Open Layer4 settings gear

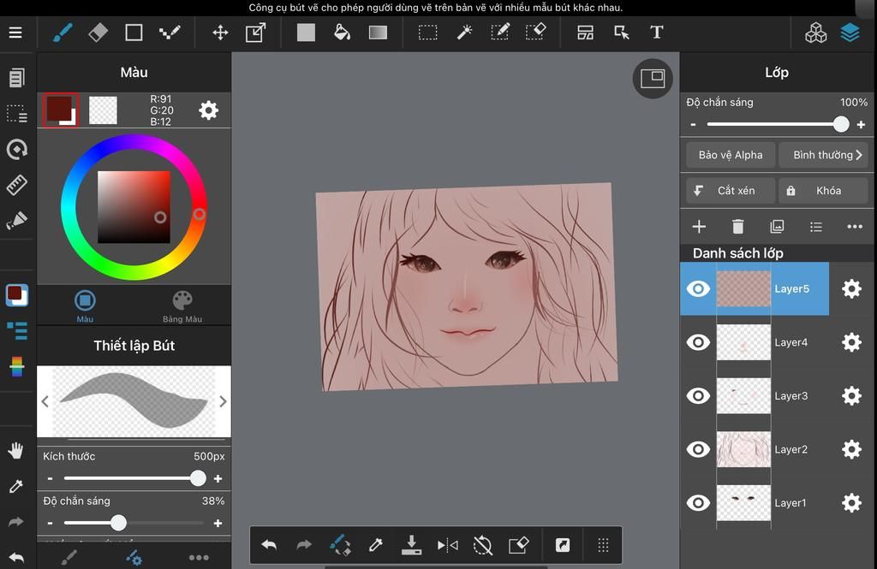pos(851,342)
